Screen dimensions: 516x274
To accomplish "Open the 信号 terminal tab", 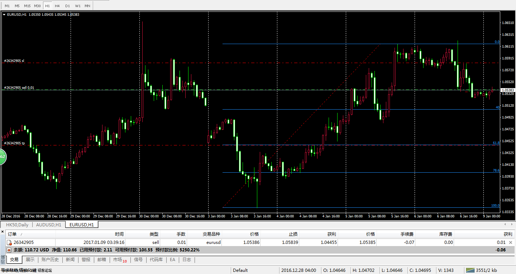I will point(138,260).
